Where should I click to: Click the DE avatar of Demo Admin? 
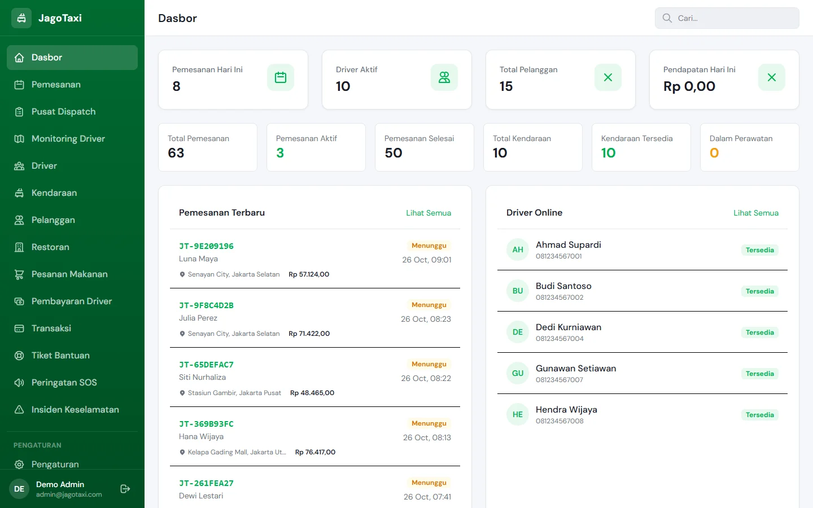(19, 489)
